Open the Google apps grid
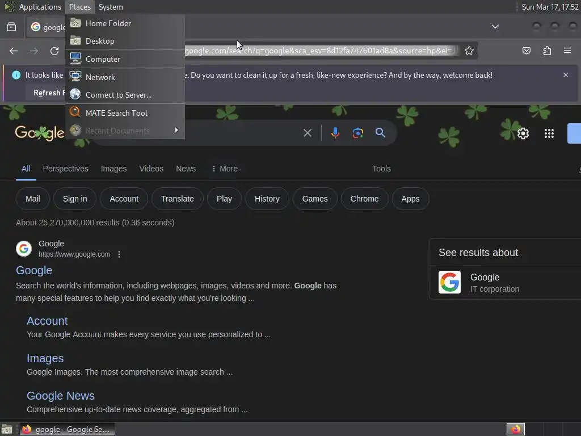Screen dimensions: 581x436 pos(549,133)
